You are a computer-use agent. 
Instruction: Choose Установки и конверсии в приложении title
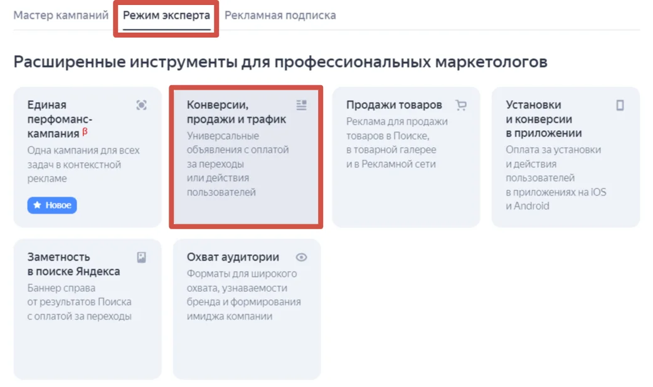(x=544, y=119)
